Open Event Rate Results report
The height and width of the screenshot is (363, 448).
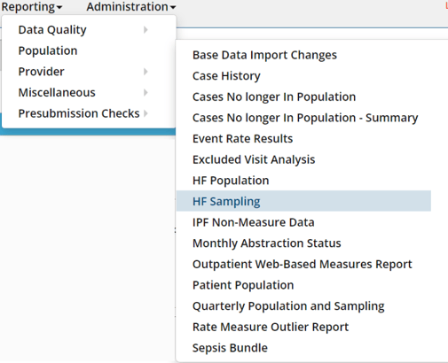pos(303,139)
